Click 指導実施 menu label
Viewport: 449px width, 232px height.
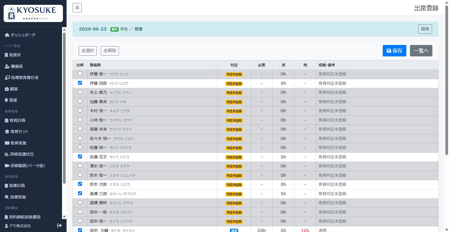[x=18, y=197]
